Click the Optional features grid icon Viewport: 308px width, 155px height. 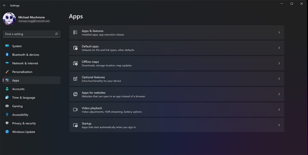75,79
